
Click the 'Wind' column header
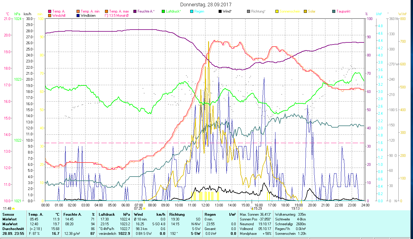coord(139,215)
